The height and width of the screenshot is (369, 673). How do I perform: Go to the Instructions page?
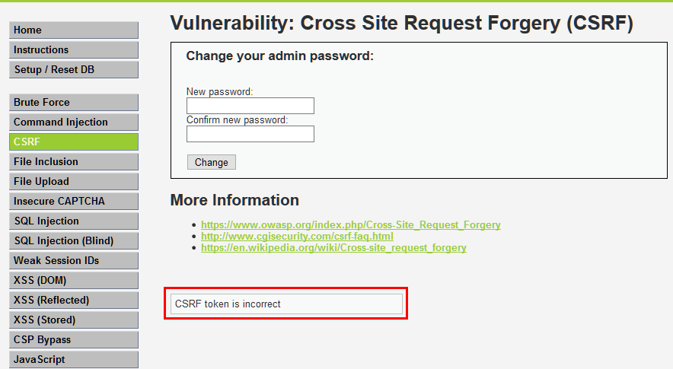click(x=74, y=50)
